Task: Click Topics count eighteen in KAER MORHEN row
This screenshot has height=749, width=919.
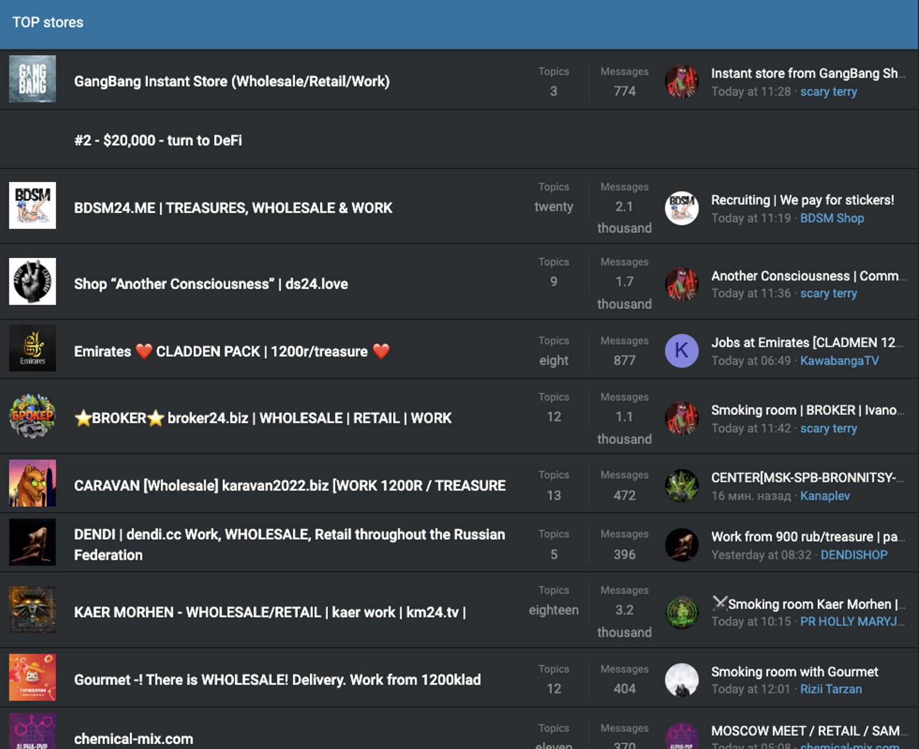Action: (x=554, y=610)
